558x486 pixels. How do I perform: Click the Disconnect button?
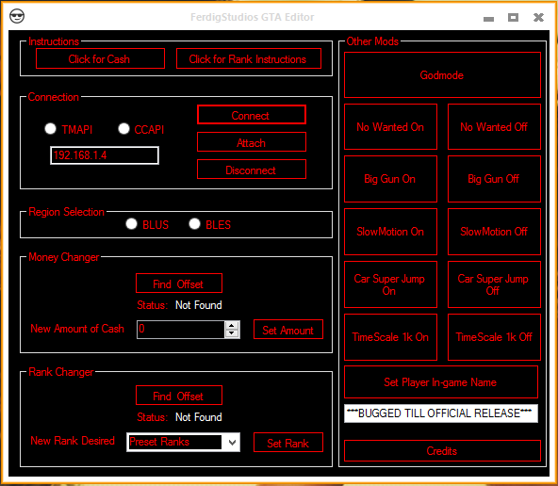[x=252, y=170]
